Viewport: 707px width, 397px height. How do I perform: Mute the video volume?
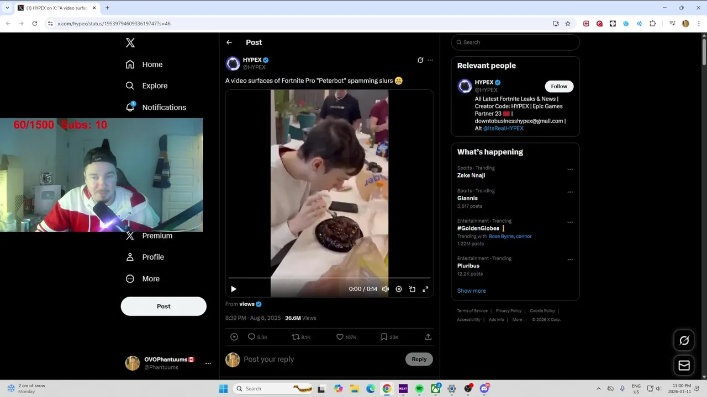(386, 289)
